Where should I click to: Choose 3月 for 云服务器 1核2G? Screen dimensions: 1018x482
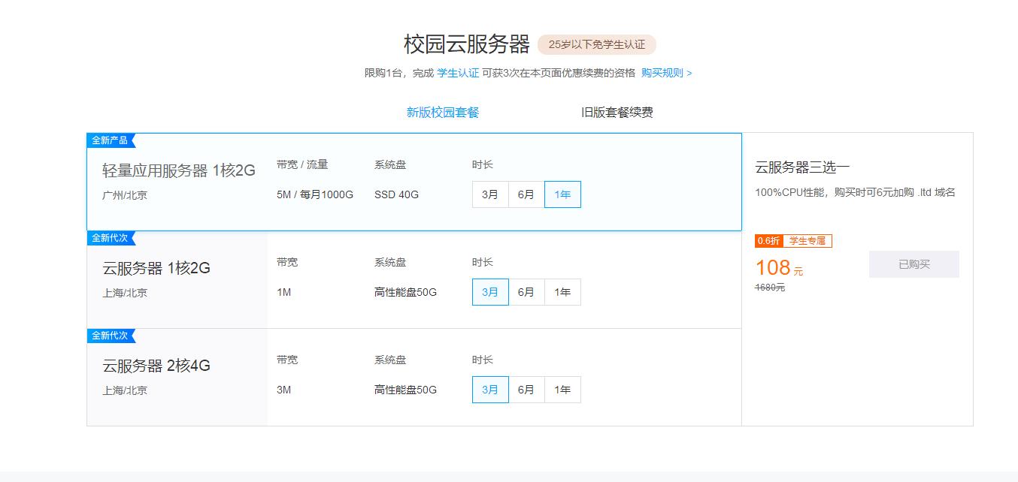[490, 292]
